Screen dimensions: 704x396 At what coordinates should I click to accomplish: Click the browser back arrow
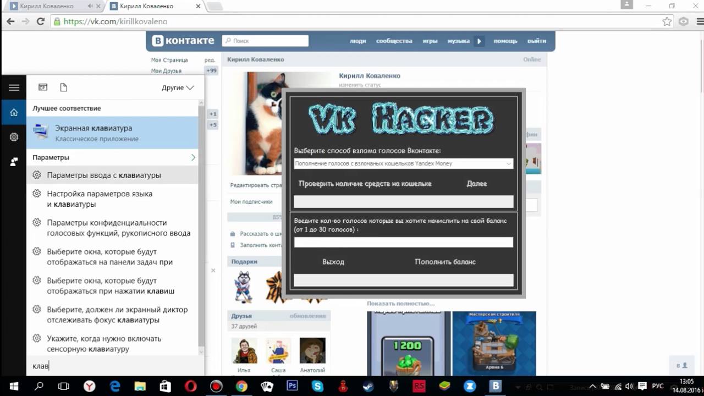pyautogui.click(x=10, y=21)
